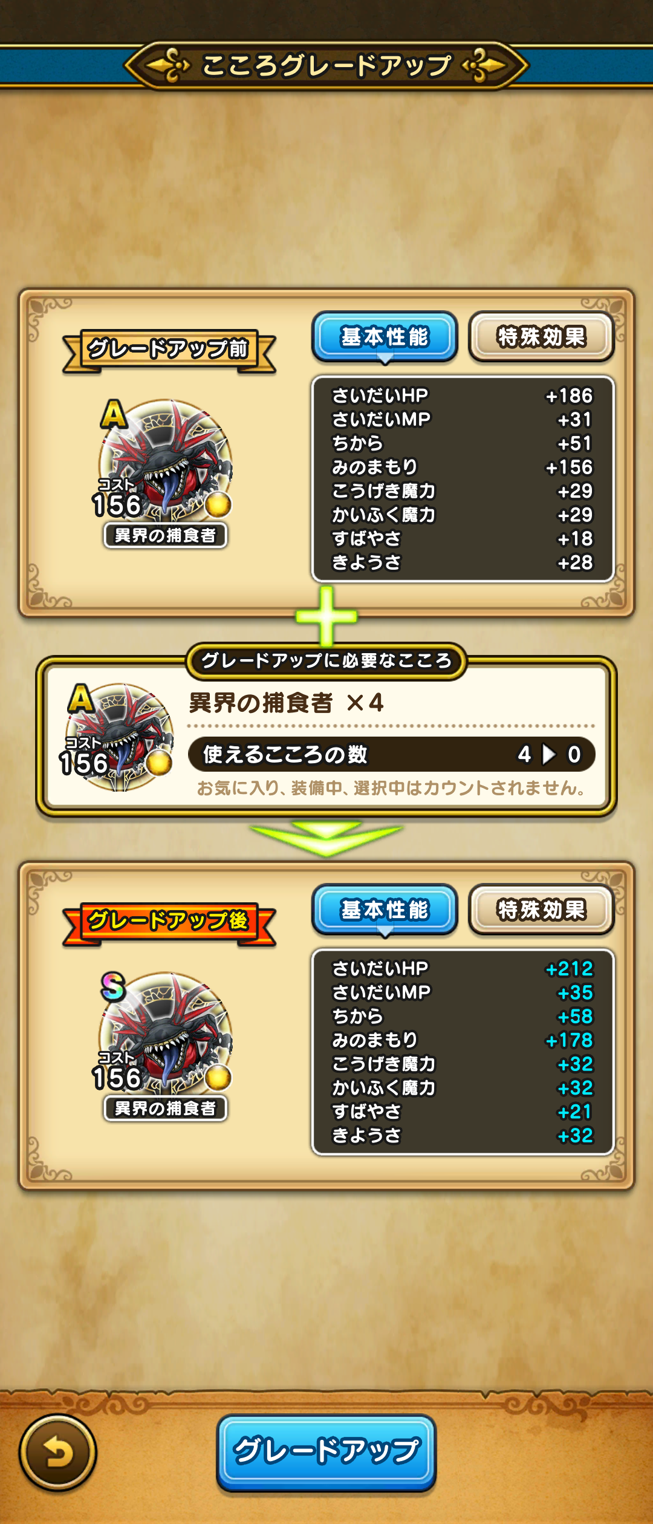The height and width of the screenshot is (1524, 653).
Task: Tap the S-rank 異界の捕食者 heart icon after upgrade
Action: (166, 1034)
